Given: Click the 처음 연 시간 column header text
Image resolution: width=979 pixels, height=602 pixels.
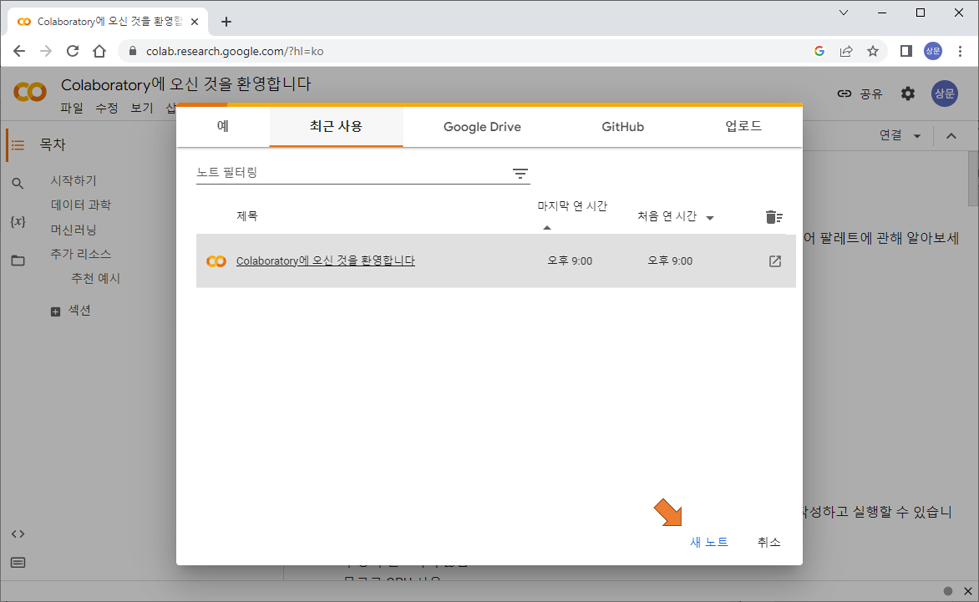Looking at the screenshot, I should (x=667, y=216).
